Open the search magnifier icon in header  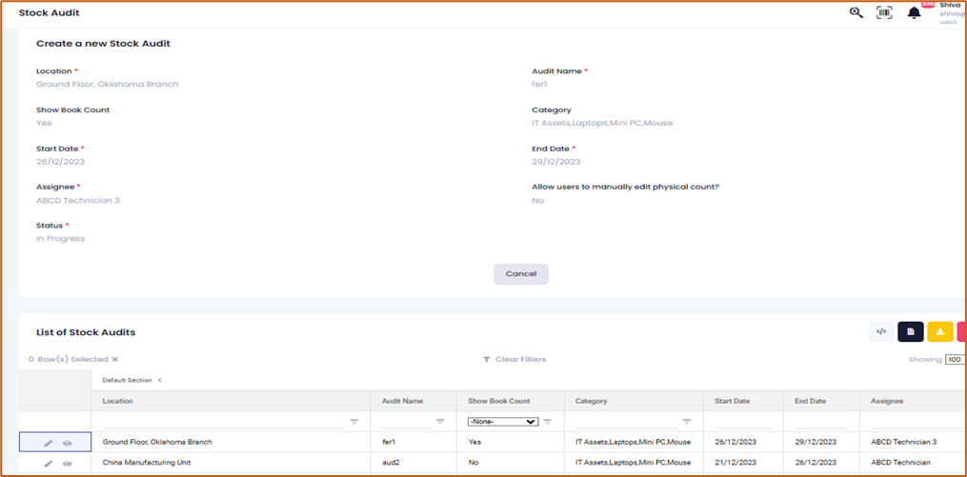[856, 12]
